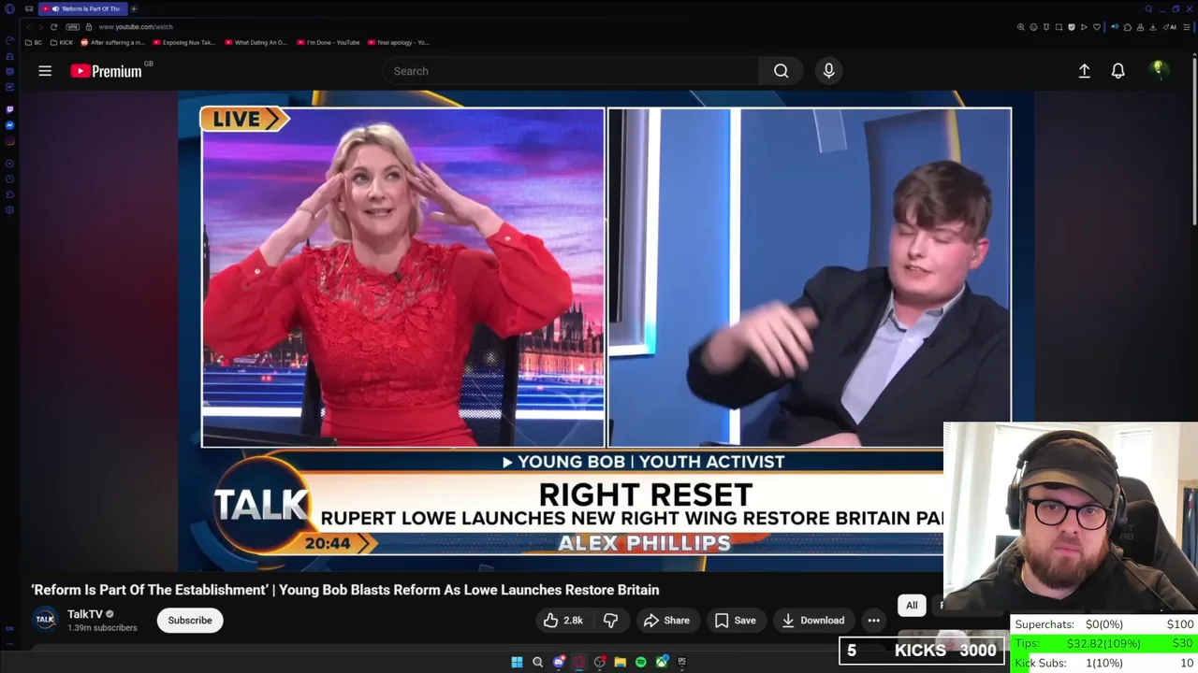Image resolution: width=1198 pixels, height=673 pixels.
Task: Open the browser main menu logo icon
Action: 10,8
